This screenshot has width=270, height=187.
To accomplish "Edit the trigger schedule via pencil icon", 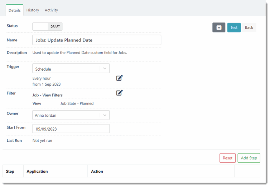I will (x=120, y=78).
